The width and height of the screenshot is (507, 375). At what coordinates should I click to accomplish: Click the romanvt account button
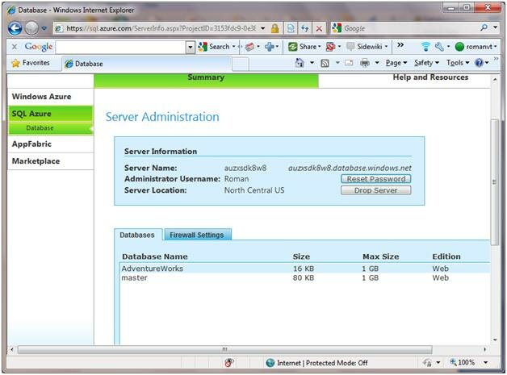pyautogui.click(x=476, y=47)
